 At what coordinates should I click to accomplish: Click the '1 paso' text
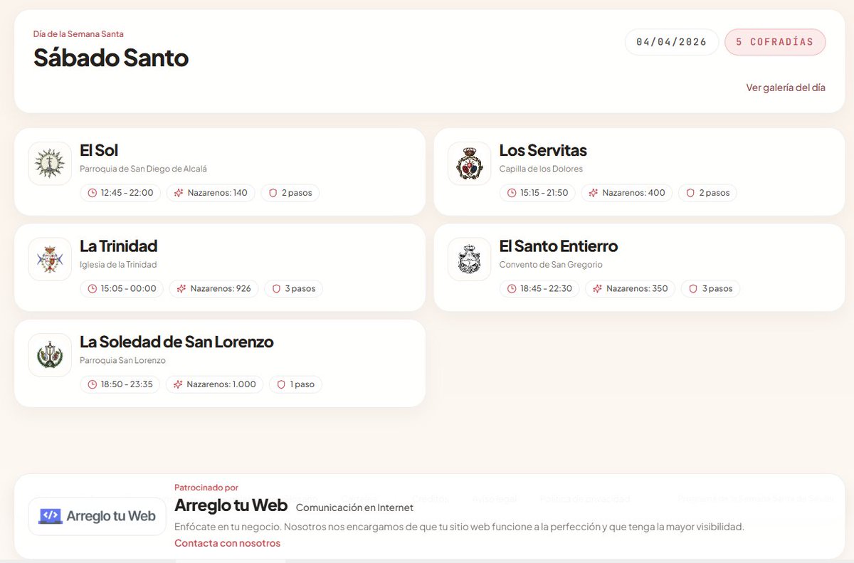pyautogui.click(x=302, y=384)
